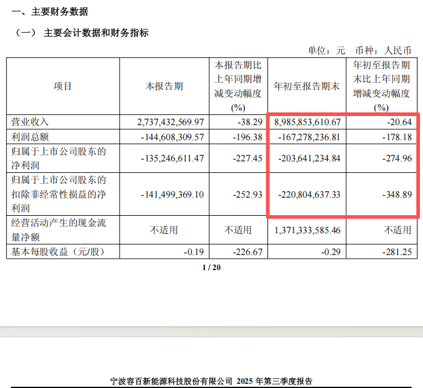
Task: Click the 年初至报告期末 column header
Action: coord(307,86)
